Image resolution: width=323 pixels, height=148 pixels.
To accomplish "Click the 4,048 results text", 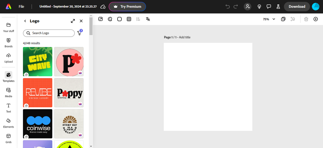I will click(x=32, y=43).
